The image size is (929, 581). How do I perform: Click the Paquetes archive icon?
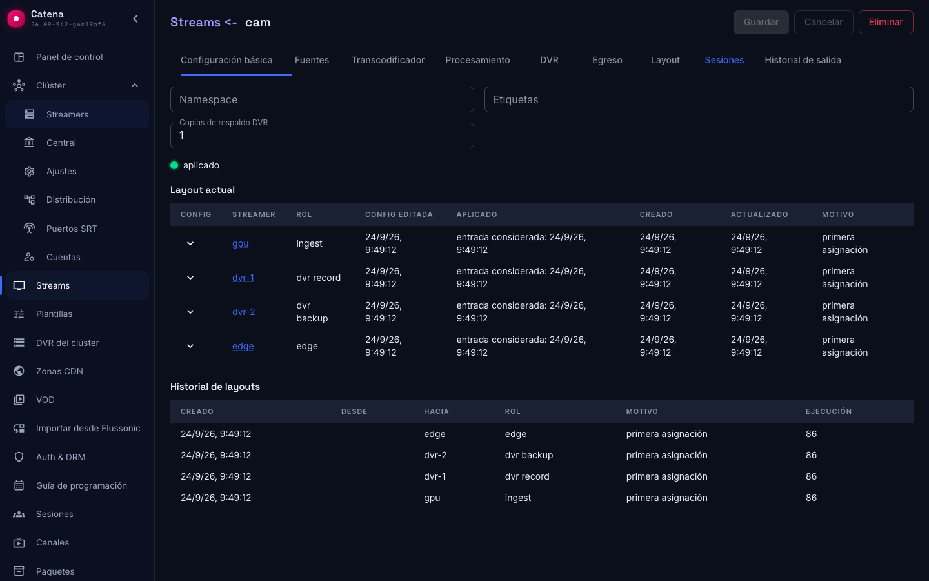pyautogui.click(x=19, y=571)
